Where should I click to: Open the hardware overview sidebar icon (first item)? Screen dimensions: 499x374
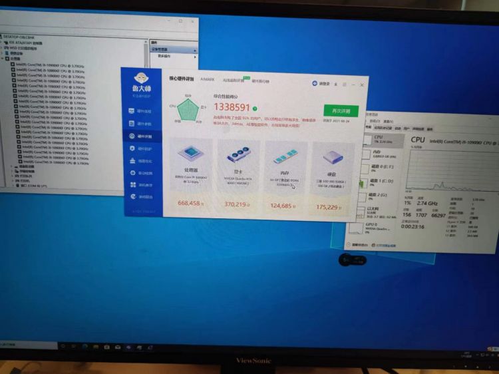(x=140, y=111)
